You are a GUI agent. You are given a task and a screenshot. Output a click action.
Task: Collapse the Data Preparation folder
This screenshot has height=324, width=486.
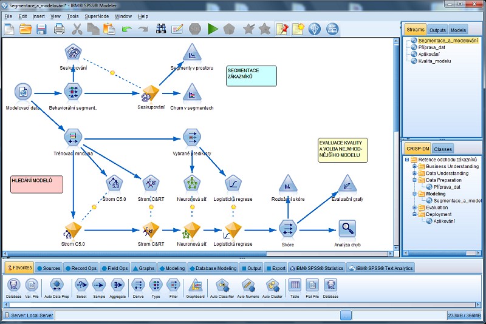(414, 180)
